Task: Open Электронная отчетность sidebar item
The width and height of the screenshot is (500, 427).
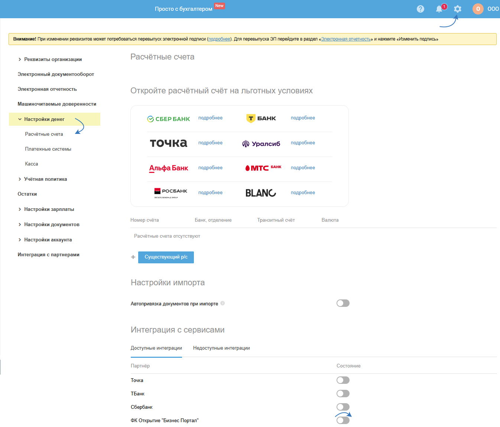Action: tap(47, 89)
